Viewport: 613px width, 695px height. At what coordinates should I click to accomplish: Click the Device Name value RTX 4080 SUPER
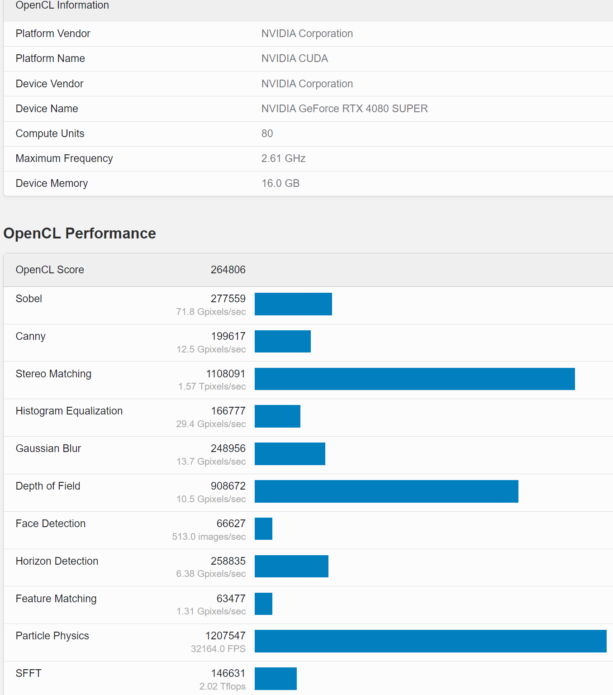[x=344, y=109]
